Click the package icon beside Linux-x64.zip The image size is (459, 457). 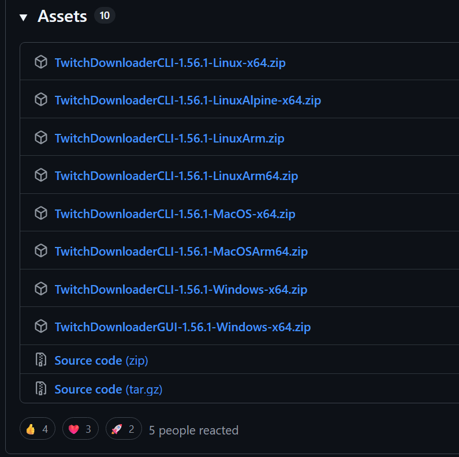(x=41, y=62)
